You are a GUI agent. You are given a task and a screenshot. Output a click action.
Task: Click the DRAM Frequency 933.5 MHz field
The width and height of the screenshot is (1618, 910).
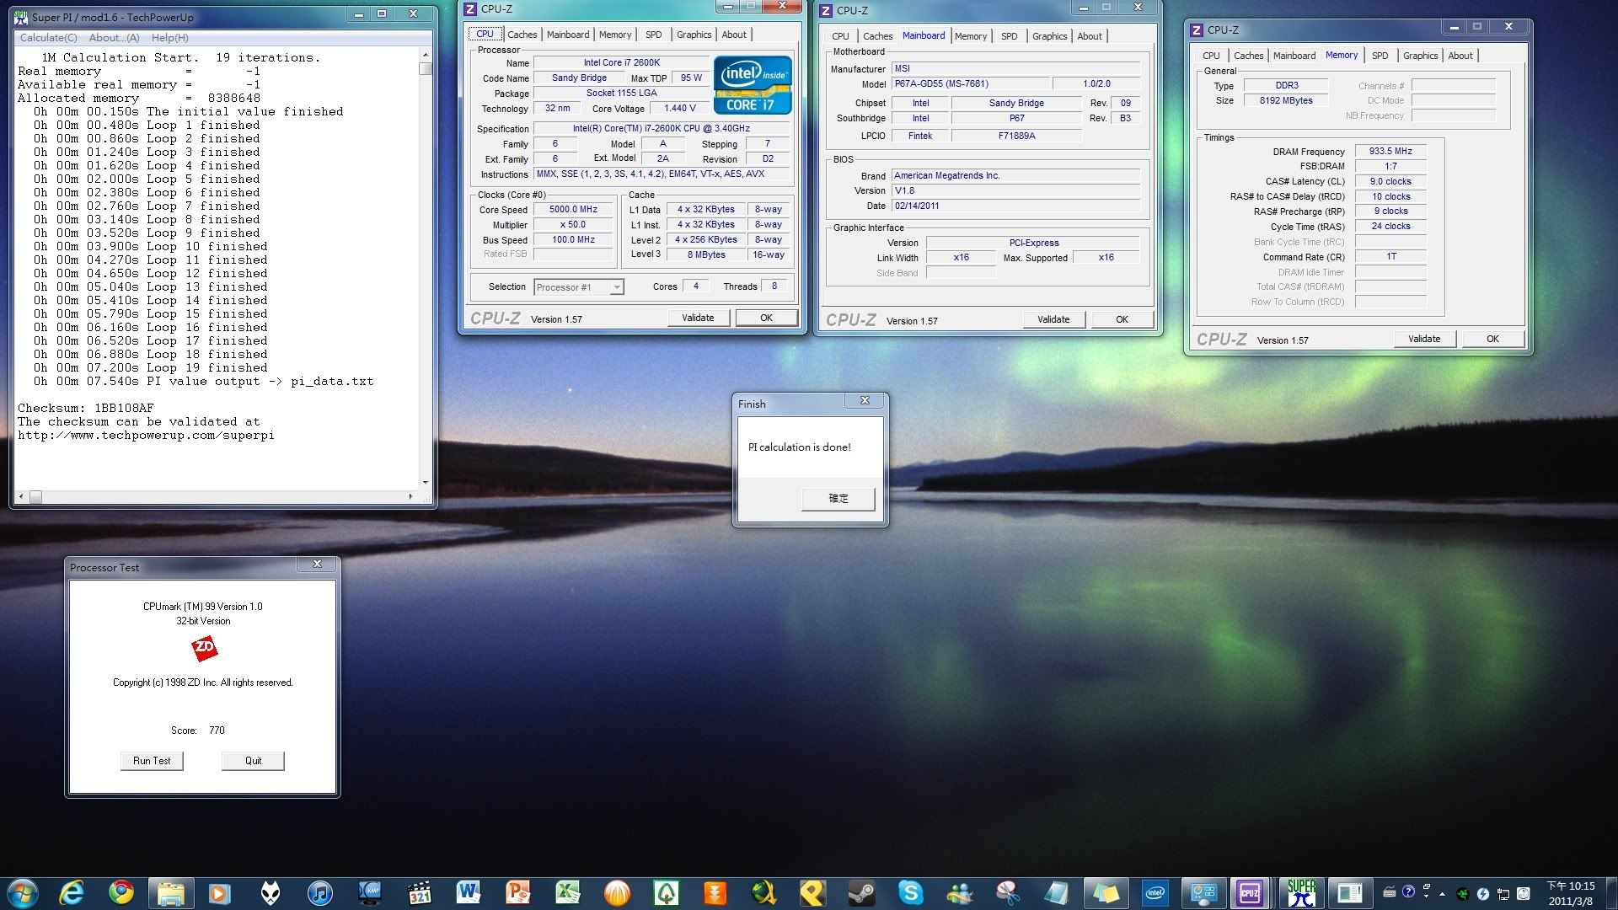pos(1390,152)
